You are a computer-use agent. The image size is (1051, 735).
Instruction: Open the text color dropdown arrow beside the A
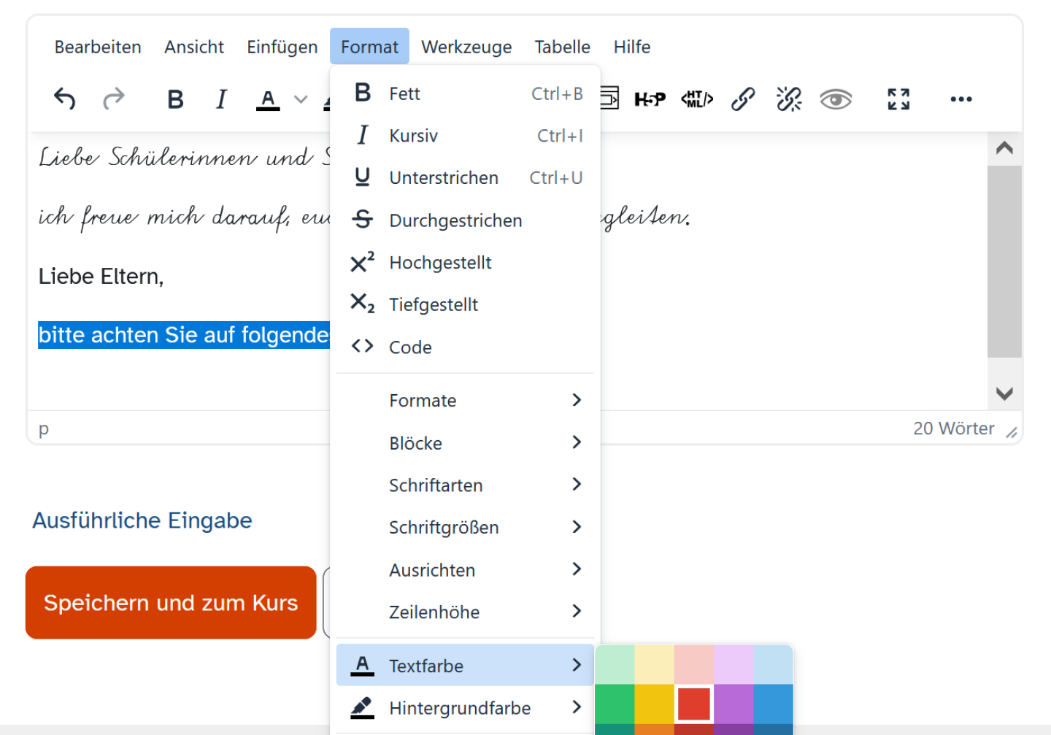300,99
